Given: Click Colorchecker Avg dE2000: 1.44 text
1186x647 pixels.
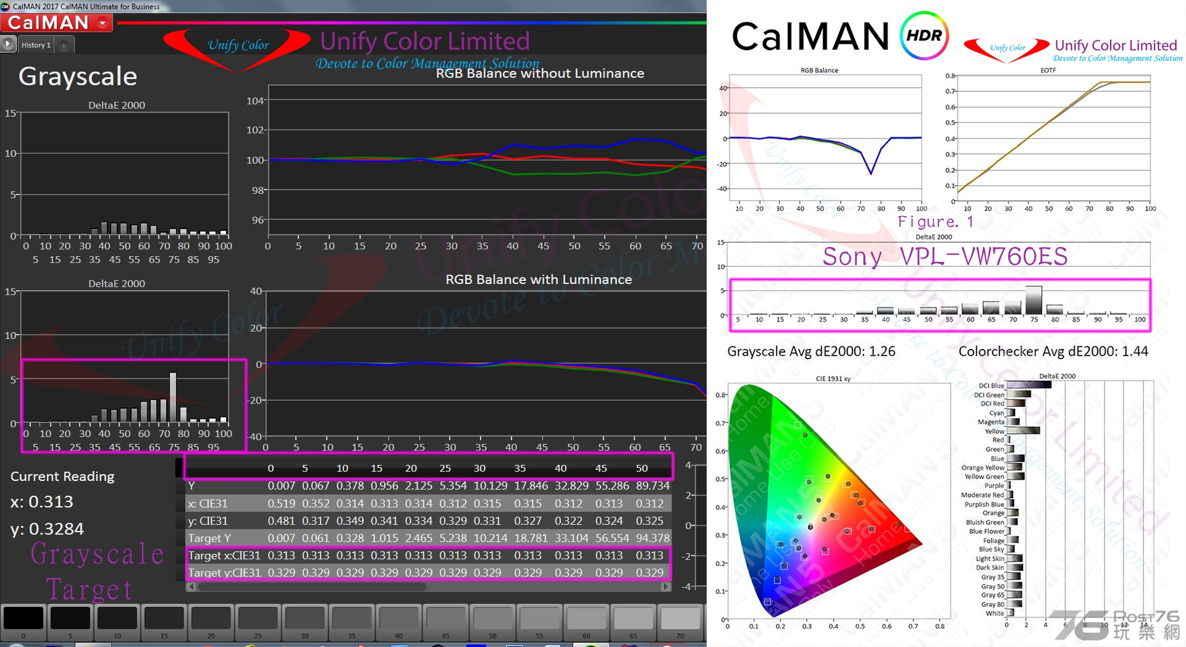Looking at the screenshot, I should click(1053, 351).
